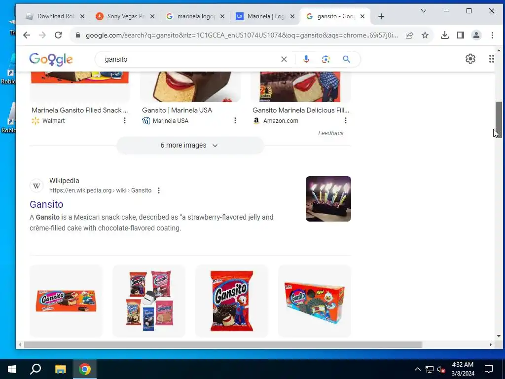This screenshot has height=379, width=505.
Task: Click Chrome icon in taskbar
Action: 85,369
